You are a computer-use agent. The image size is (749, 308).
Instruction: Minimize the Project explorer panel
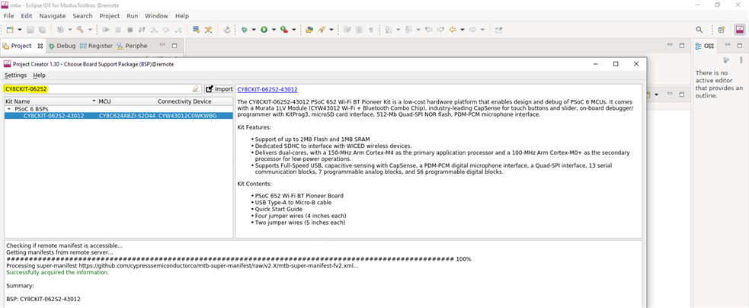click(162, 46)
